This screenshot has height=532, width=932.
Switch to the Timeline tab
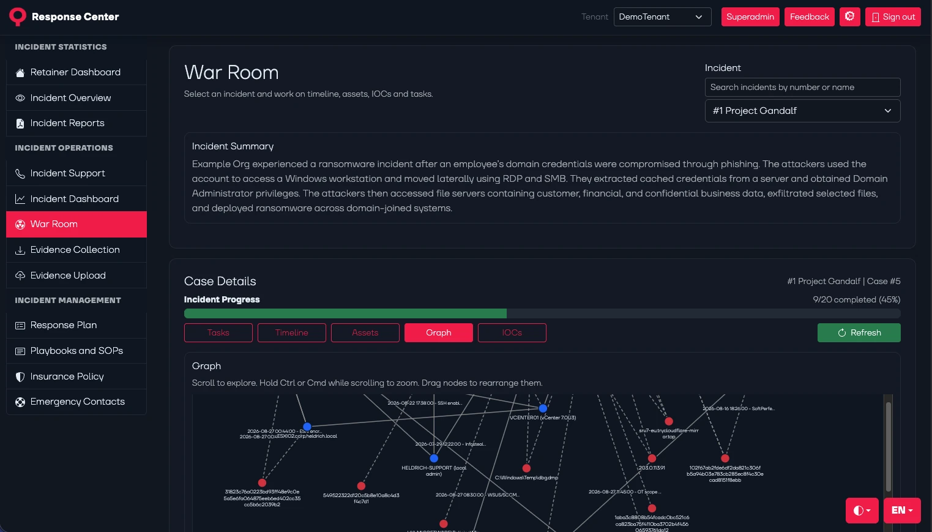point(292,332)
